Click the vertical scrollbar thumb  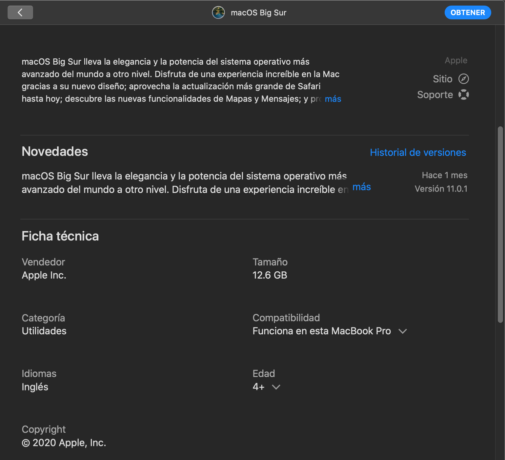(x=500, y=224)
